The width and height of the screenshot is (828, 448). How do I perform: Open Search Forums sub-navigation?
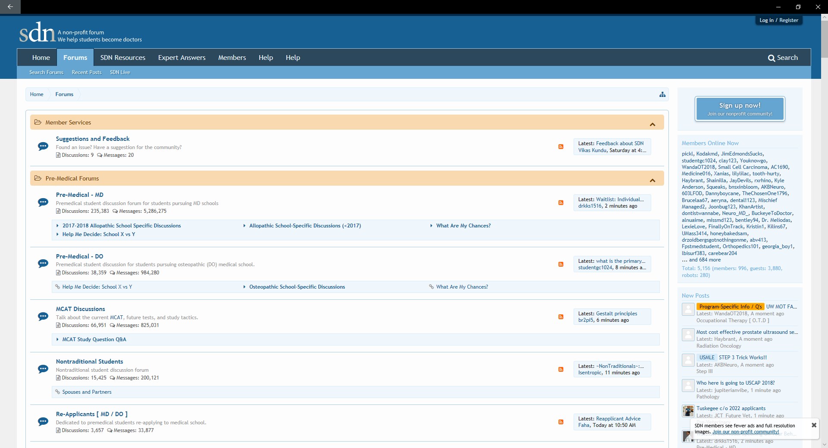46,72
